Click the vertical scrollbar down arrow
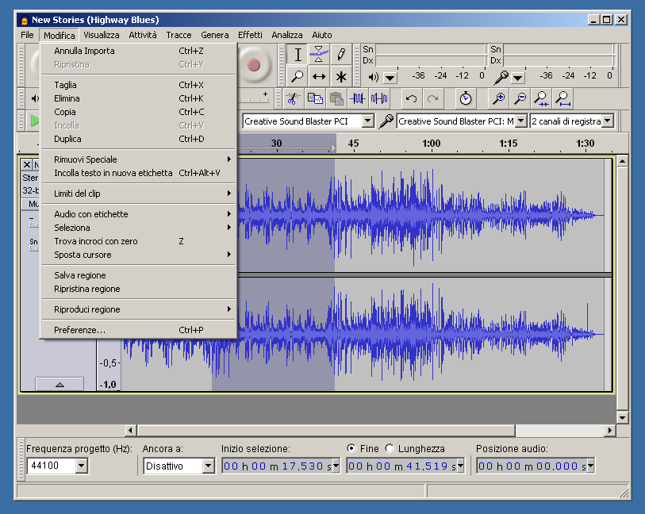The image size is (645, 514). 622,418
